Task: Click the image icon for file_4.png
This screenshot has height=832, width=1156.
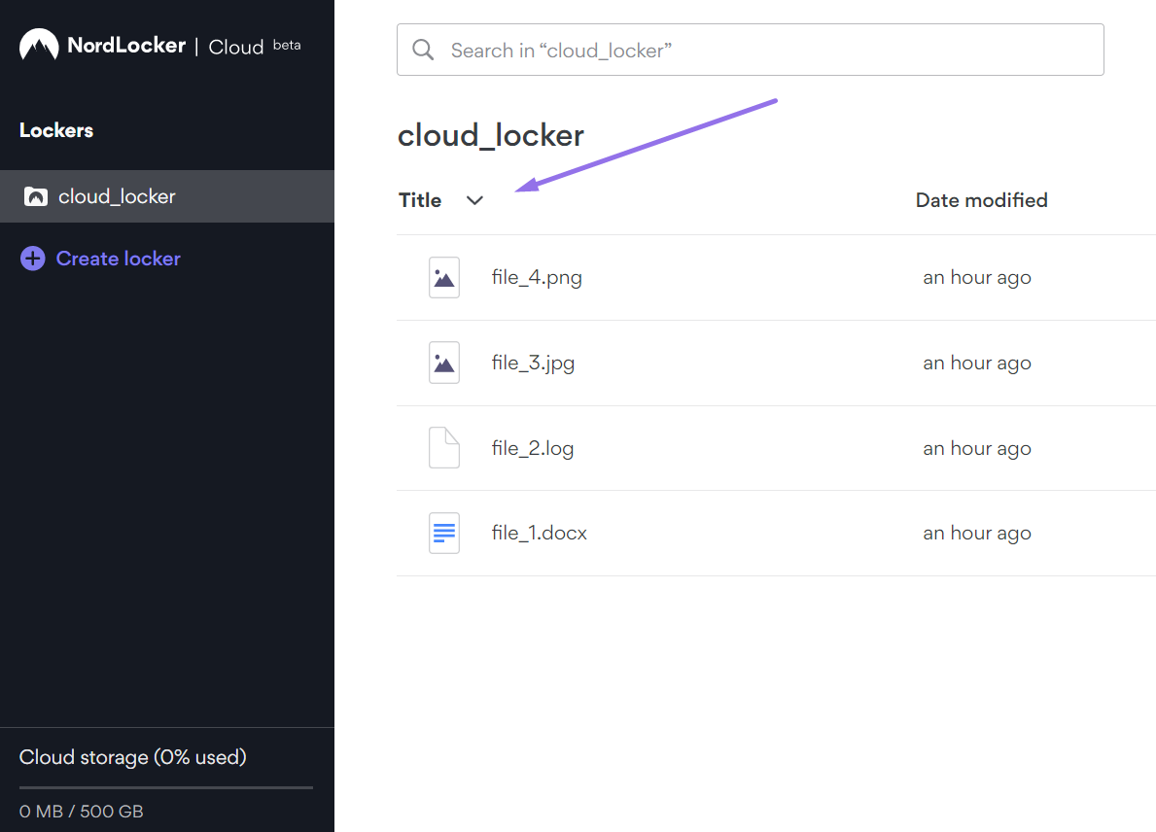Action: [444, 278]
